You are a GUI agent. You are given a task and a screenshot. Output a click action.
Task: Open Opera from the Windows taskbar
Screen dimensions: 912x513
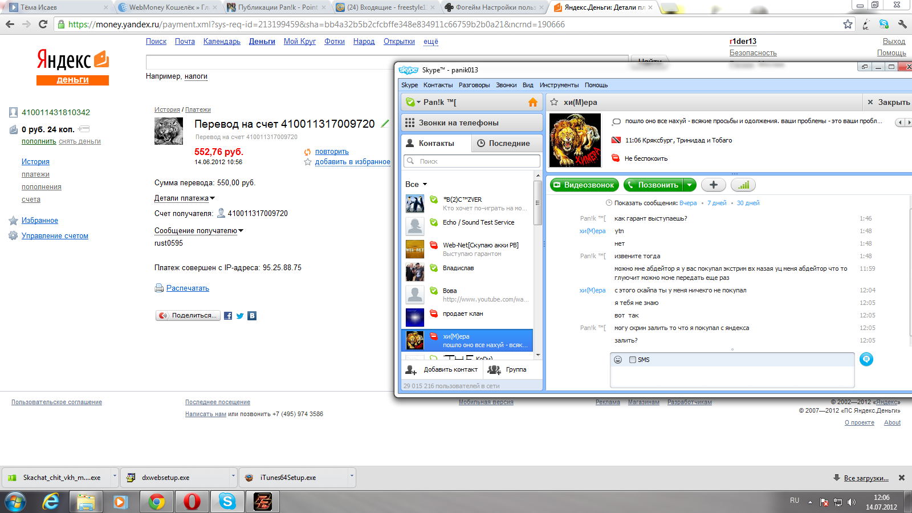192,502
